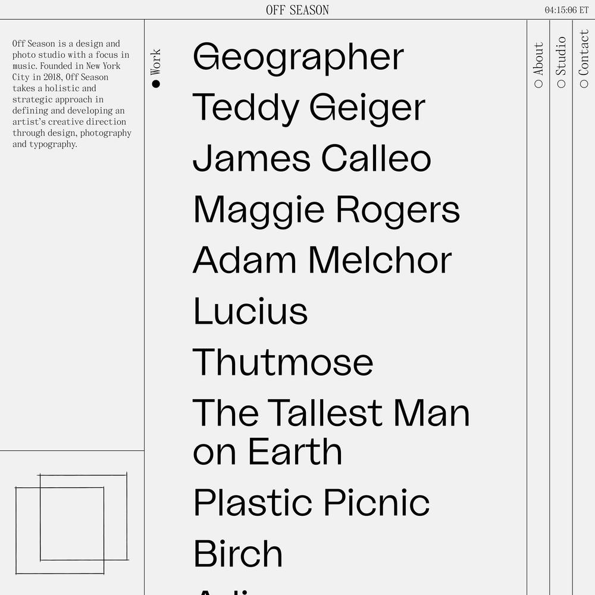Open the Geographer project
The height and width of the screenshot is (595, 595).
click(298, 57)
